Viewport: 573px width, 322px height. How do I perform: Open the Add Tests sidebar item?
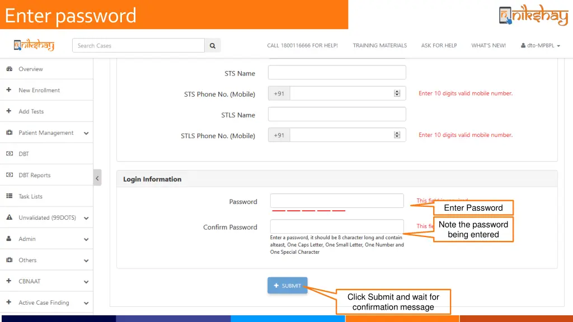click(x=46, y=111)
